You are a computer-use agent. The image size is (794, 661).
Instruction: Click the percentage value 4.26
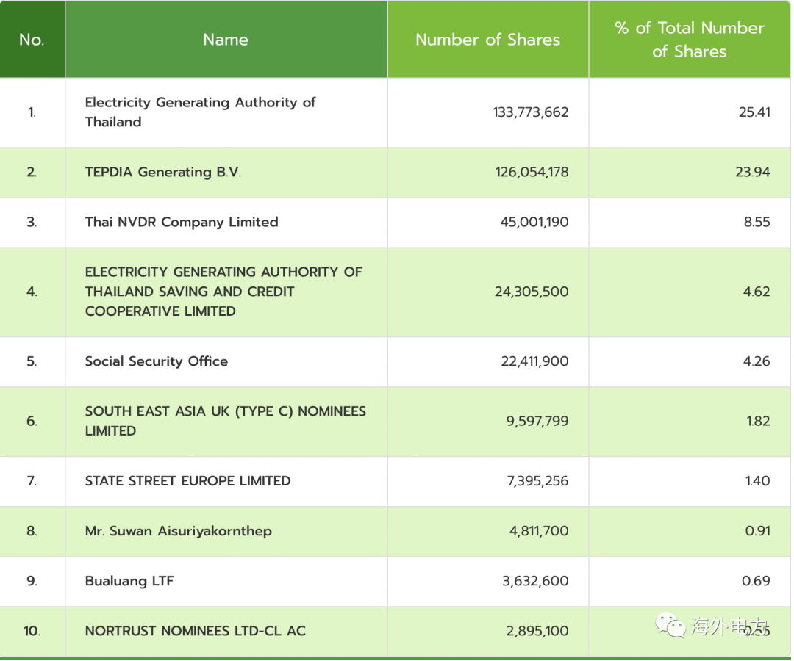pos(756,361)
